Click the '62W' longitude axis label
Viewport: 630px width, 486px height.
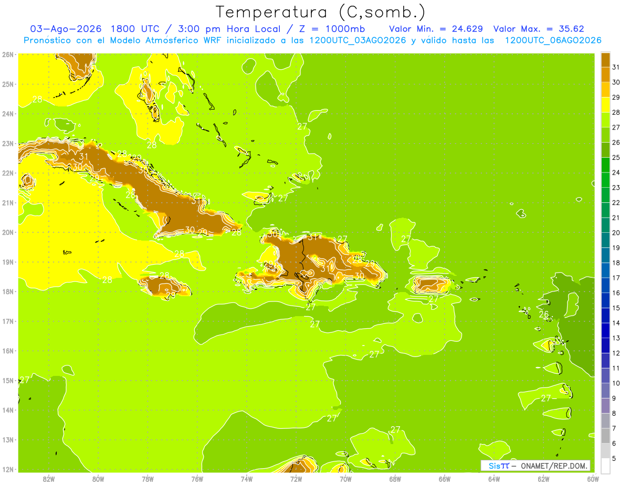543,479
